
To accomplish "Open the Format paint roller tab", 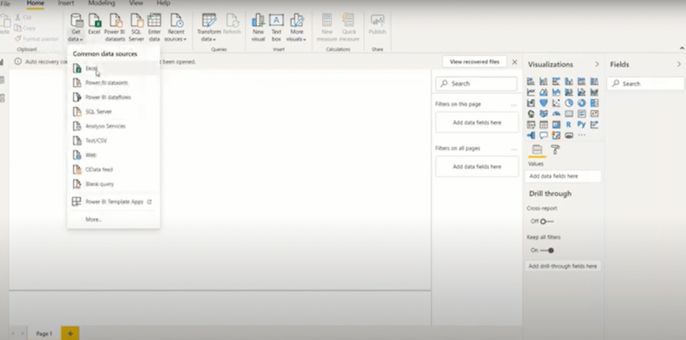I will 555,150.
